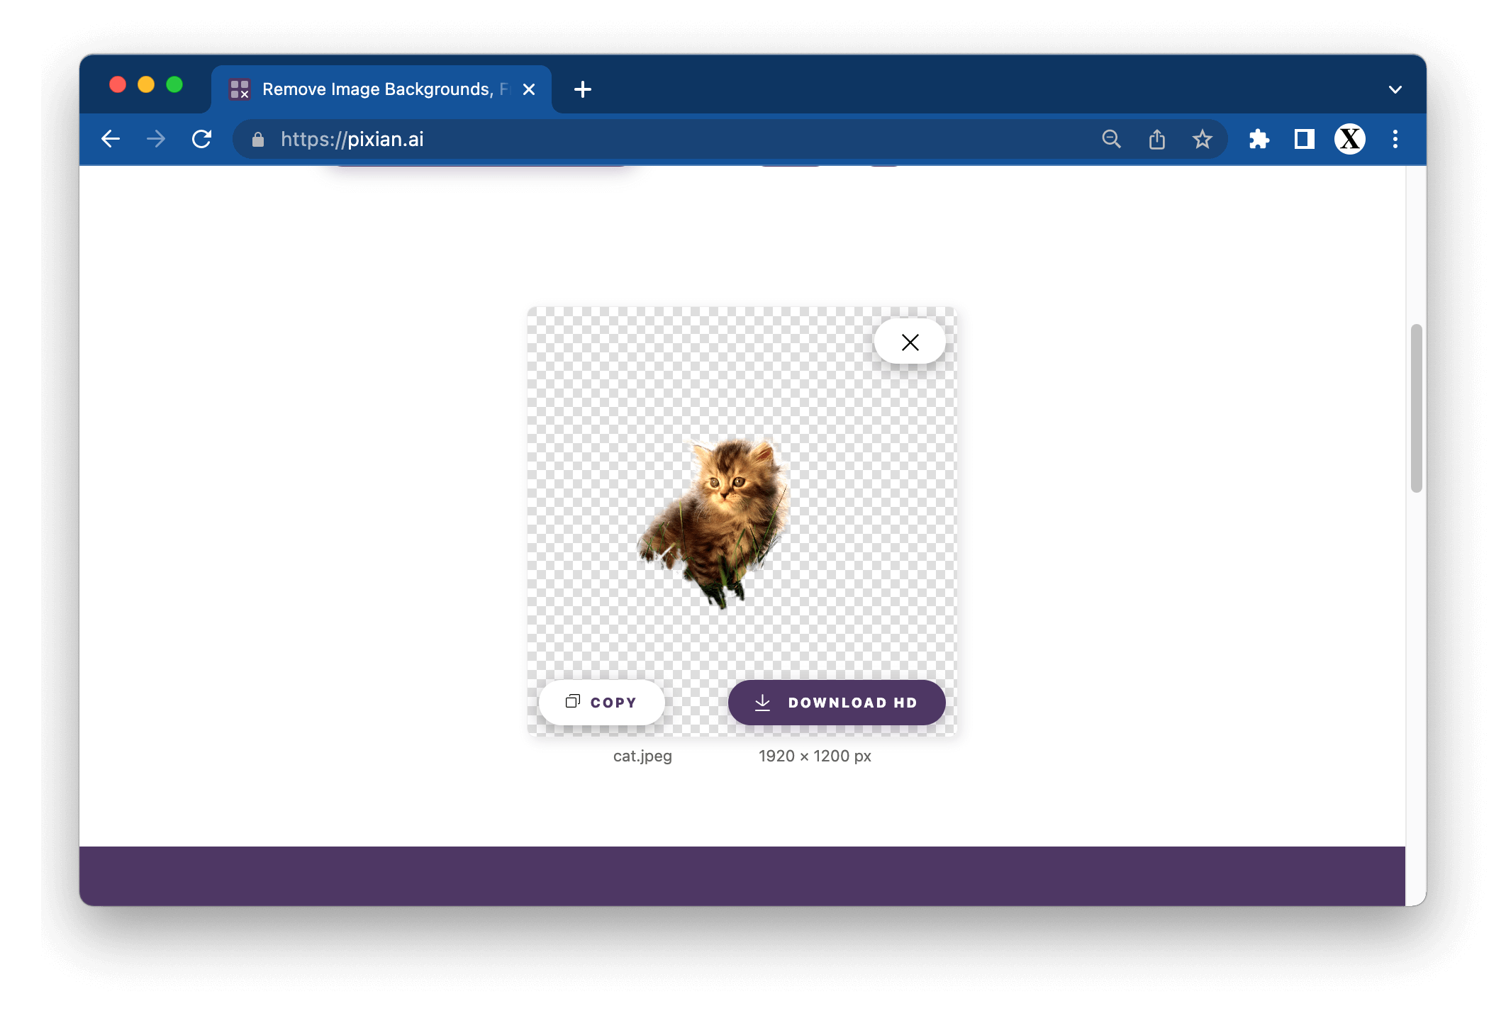Open a new tab with plus button
The width and height of the screenshot is (1506, 1011).
click(x=582, y=89)
